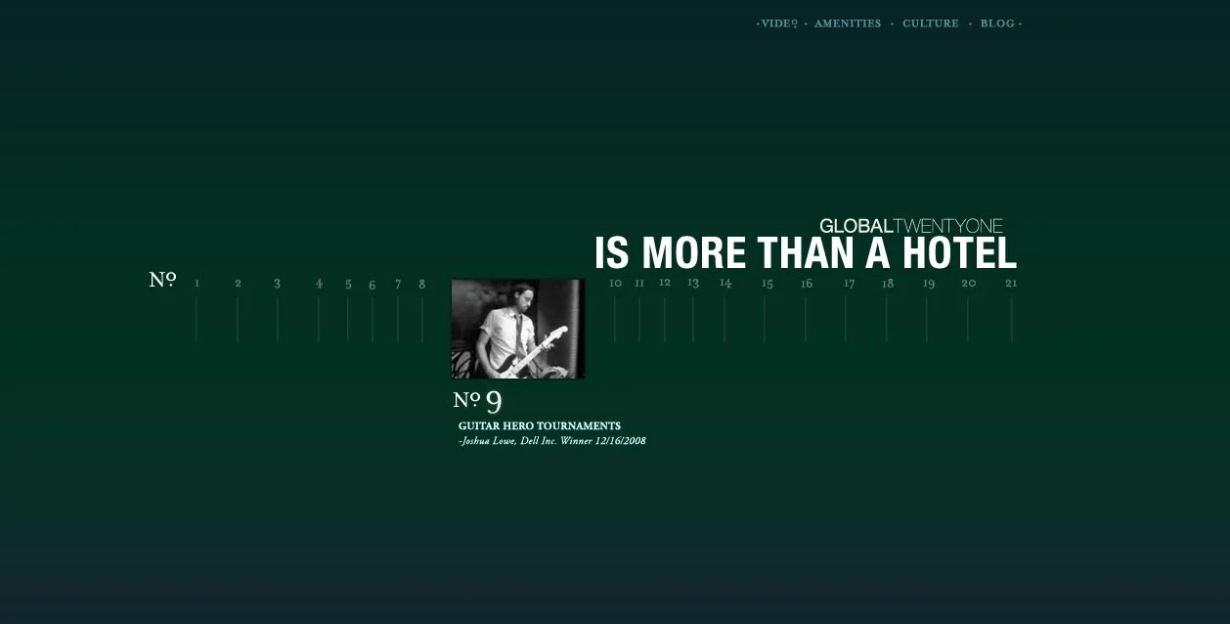
Task: Select timeline number 20
Action: [x=968, y=284]
